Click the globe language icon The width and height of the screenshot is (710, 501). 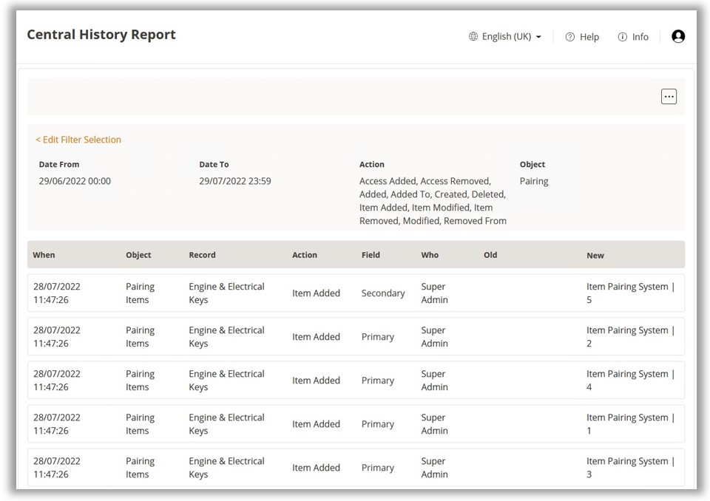pos(473,36)
